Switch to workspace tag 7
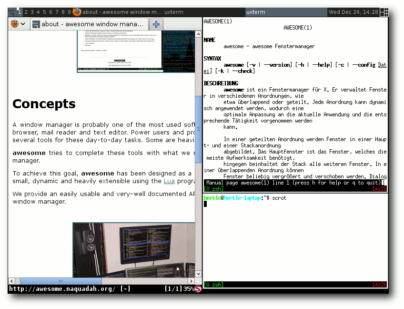 tap(57, 12)
